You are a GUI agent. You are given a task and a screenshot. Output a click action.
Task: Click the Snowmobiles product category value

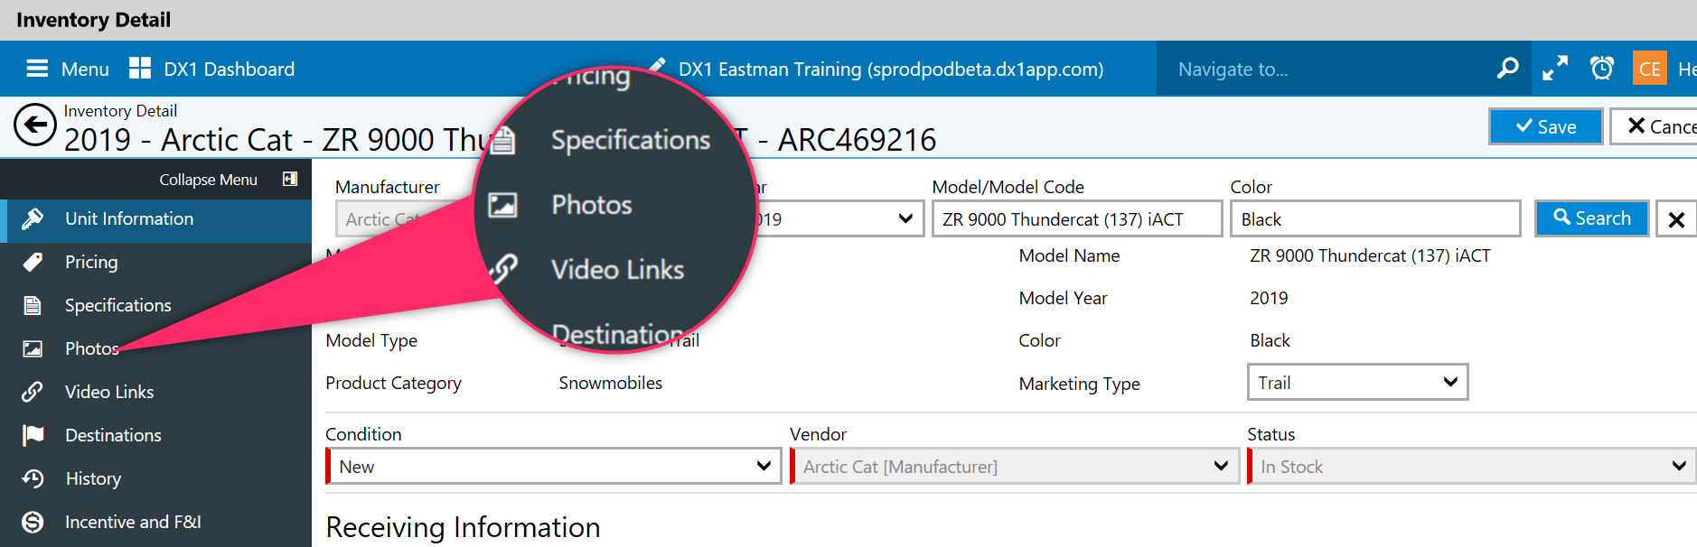pos(611,383)
